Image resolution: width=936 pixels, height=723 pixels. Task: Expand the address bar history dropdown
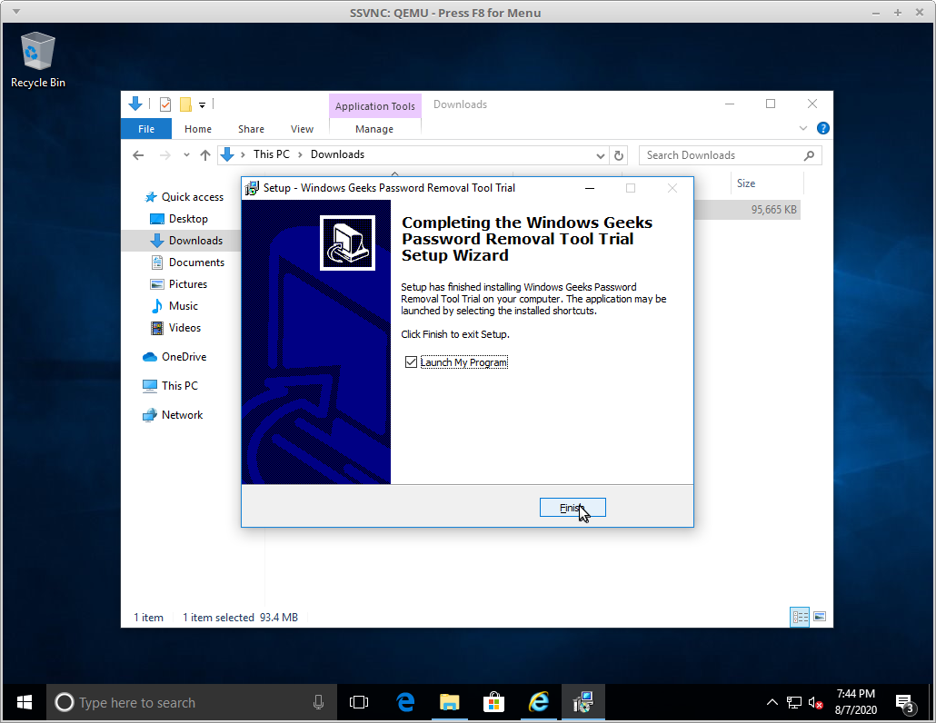point(601,155)
